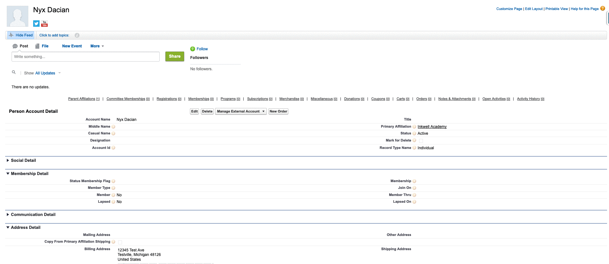Click help icon beside Status Membership Flag
Viewport: 609px width, 264px height.
click(113, 181)
